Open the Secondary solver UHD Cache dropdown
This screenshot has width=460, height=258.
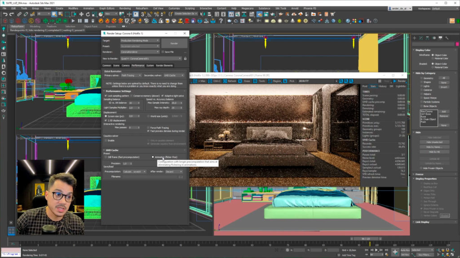click(173, 75)
